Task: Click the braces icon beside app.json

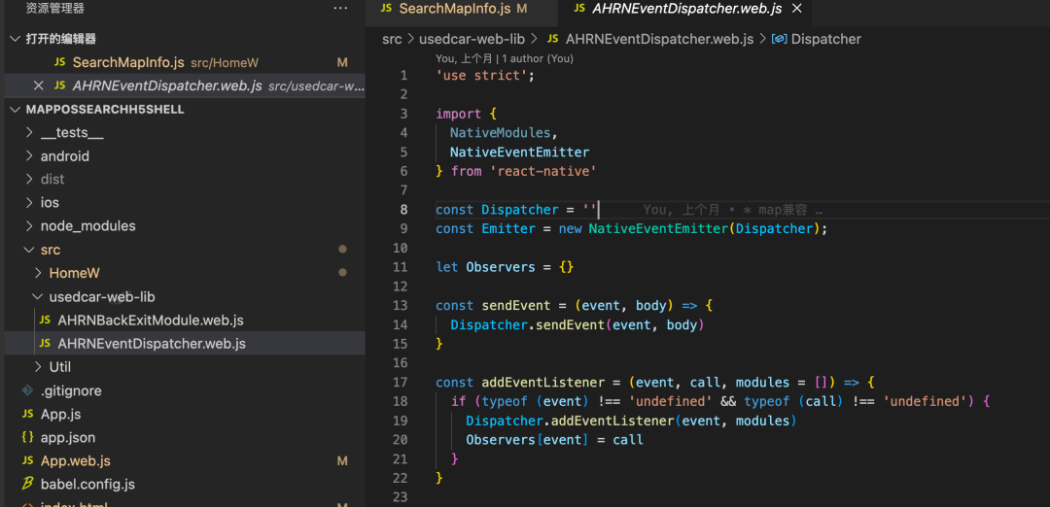Action: (x=27, y=438)
